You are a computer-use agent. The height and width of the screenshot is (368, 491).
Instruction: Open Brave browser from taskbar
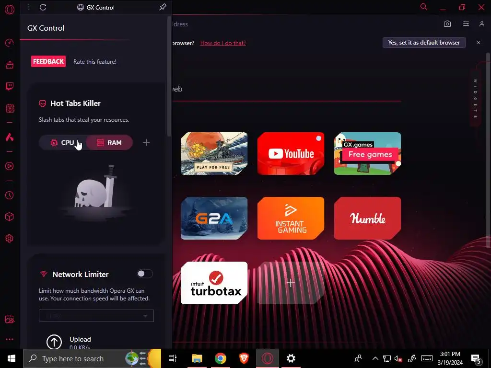tap(244, 358)
